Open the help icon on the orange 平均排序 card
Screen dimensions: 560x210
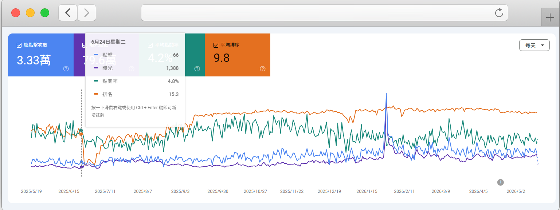point(263,69)
